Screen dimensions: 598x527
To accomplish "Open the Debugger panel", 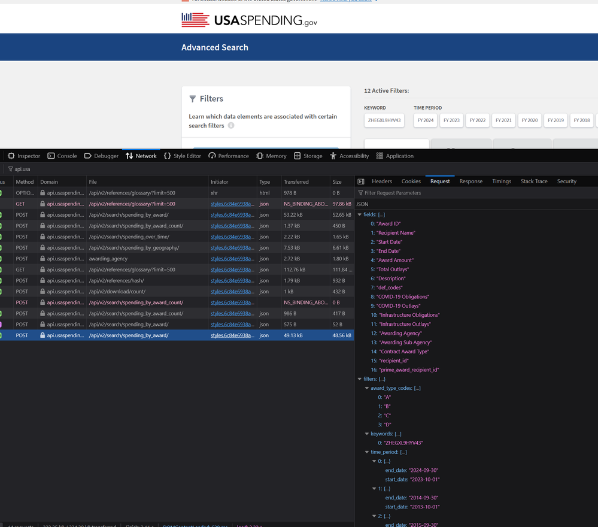I will pyautogui.click(x=101, y=156).
